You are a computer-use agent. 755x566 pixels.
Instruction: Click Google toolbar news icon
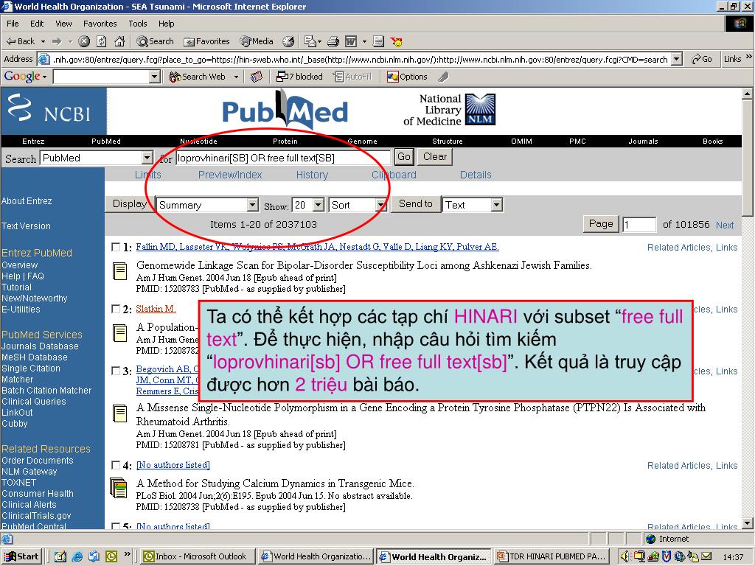tap(257, 77)
